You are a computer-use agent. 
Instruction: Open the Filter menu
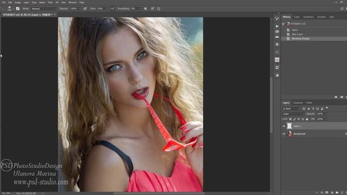tap(50, 2)
